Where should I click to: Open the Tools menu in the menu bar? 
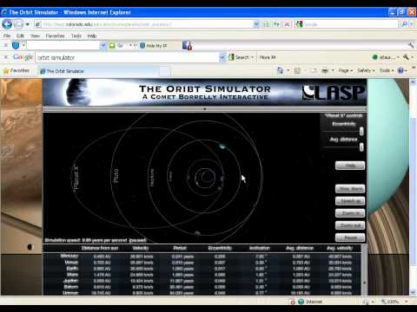[x=76, y=36]
